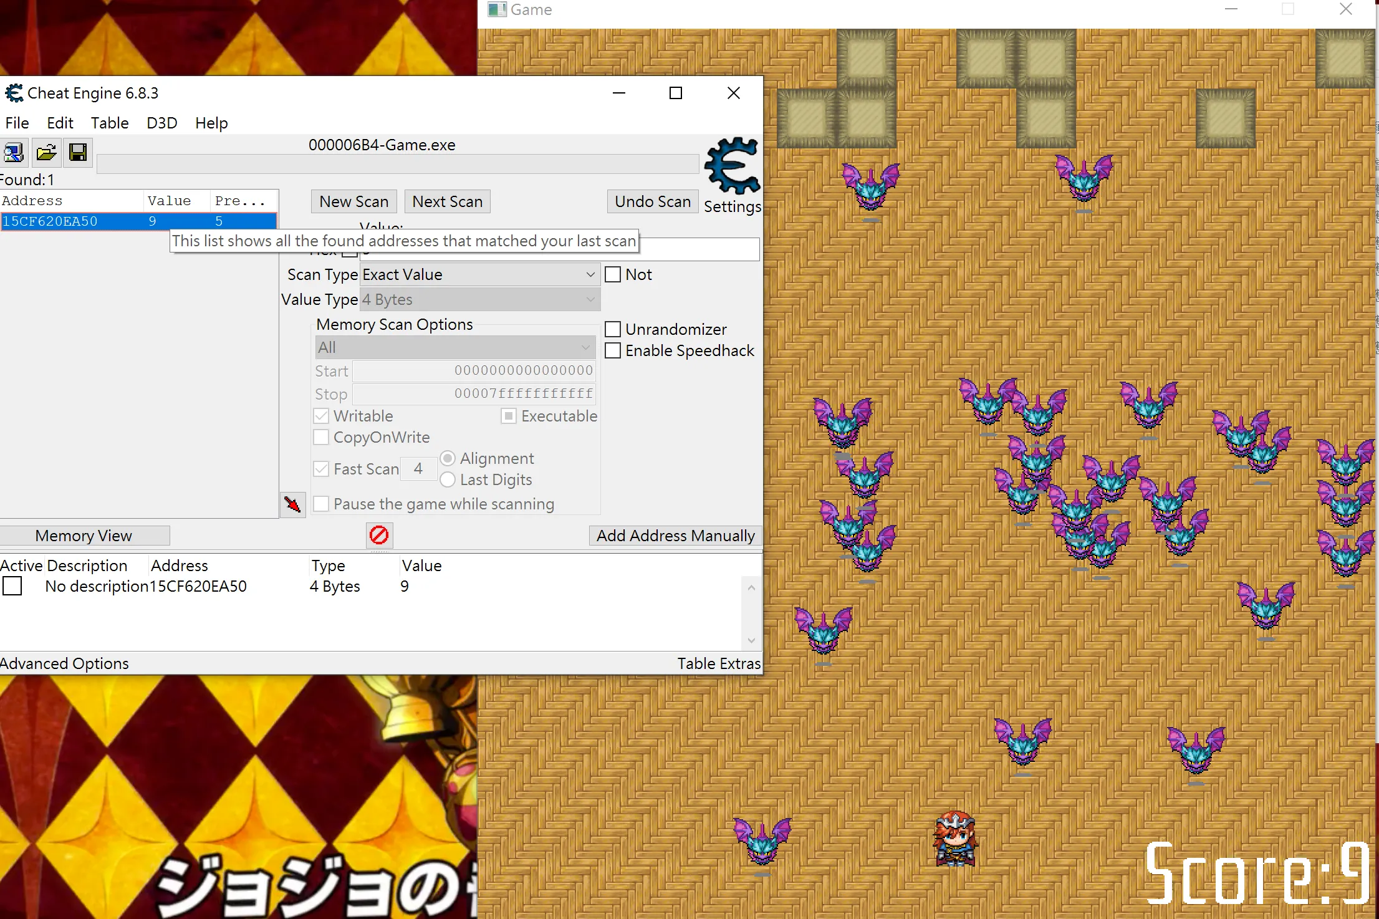The width and height of the screenshot is (1379, 919).
Task: Click the hero character in the Game window
Action: click(955, 839)
